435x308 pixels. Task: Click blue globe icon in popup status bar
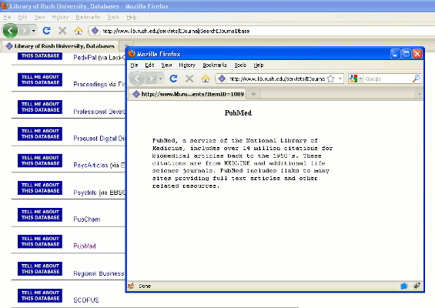pyautogui.click(x=404, y=286)
